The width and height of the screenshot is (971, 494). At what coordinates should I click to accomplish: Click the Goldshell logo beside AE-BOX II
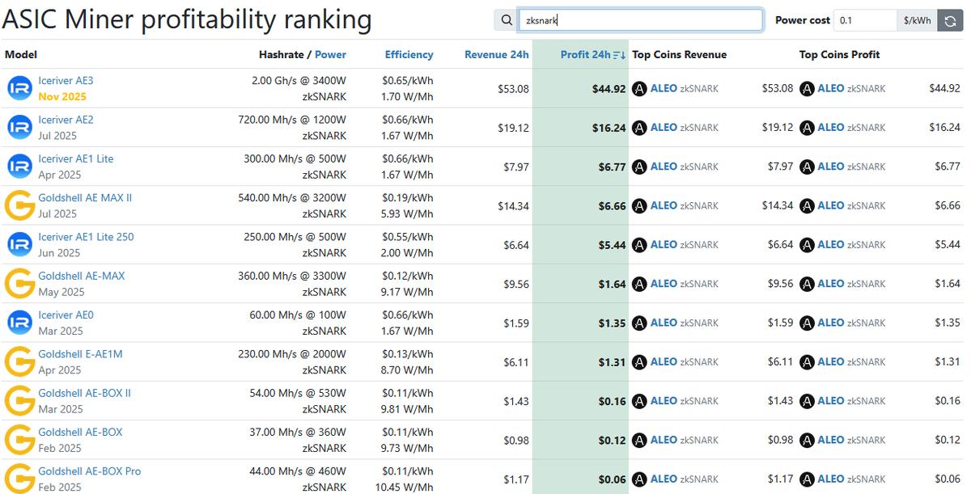coord(19,400)
